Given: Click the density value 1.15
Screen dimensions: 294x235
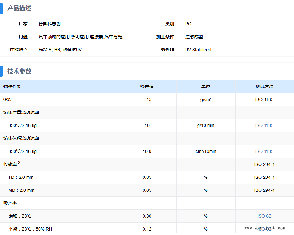Looking at the screenshot, I should click(x=147, y=99).
